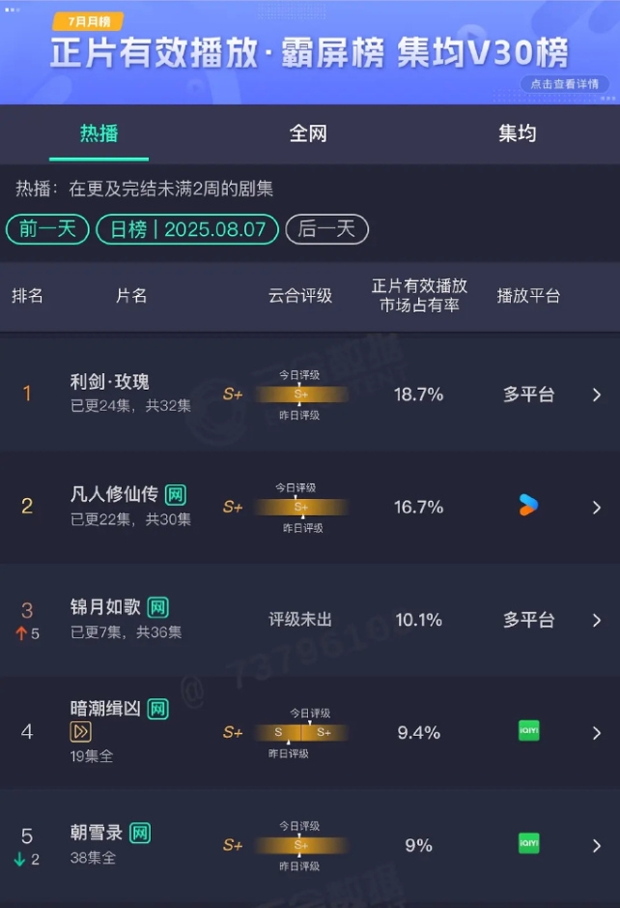Switch to the 集均 tab
The width and height of the screenshot is (620, 908).
(517, 133)
